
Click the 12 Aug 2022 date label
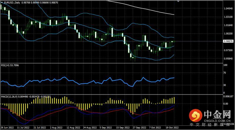(73, 128)
